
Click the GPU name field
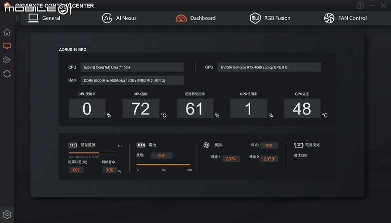[269, 67]
